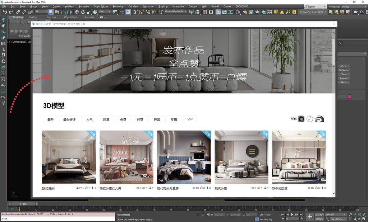Toggle the Set Key button
Image resolution: width=368 pixels, height=222 pixels.
319,219
